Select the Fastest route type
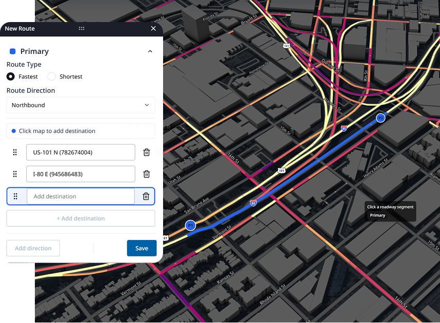Viewport: 440px width, 323px height. 11,76
